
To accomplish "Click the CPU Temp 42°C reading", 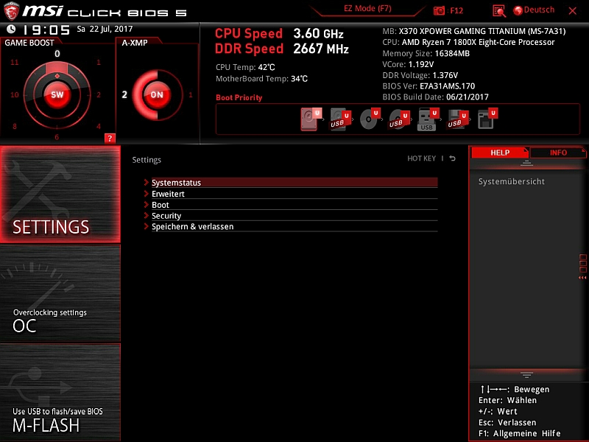I will click(x=245, y=67).
